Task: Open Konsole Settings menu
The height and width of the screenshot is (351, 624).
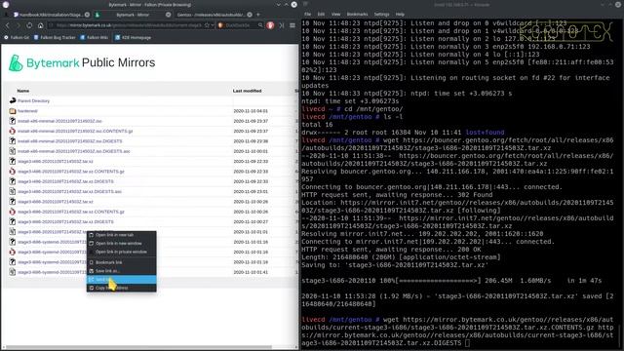Action: click(381, 14)
